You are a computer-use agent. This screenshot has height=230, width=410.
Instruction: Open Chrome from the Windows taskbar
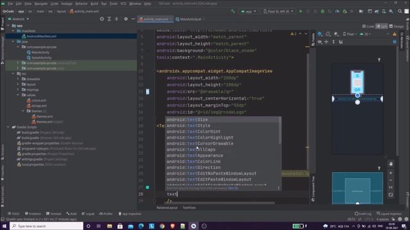(162, 226)
